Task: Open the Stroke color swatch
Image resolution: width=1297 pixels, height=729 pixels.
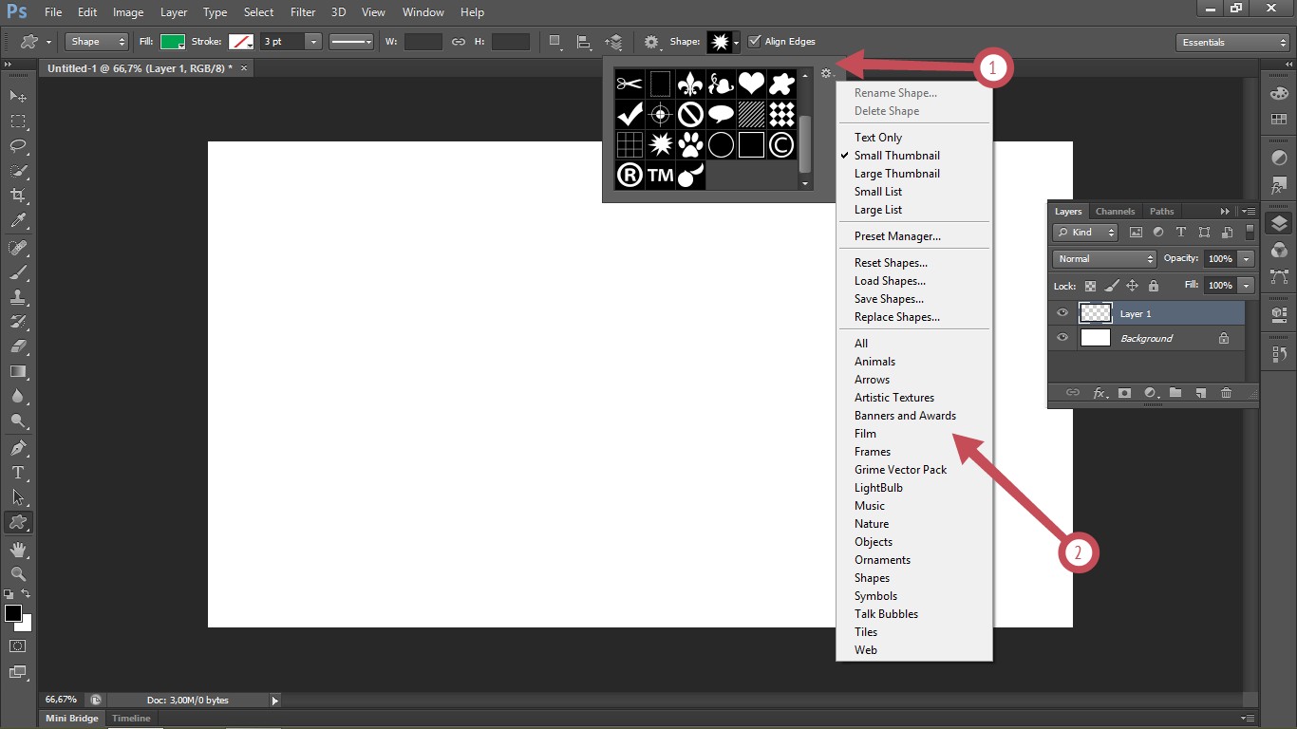Action: (241, 42)
